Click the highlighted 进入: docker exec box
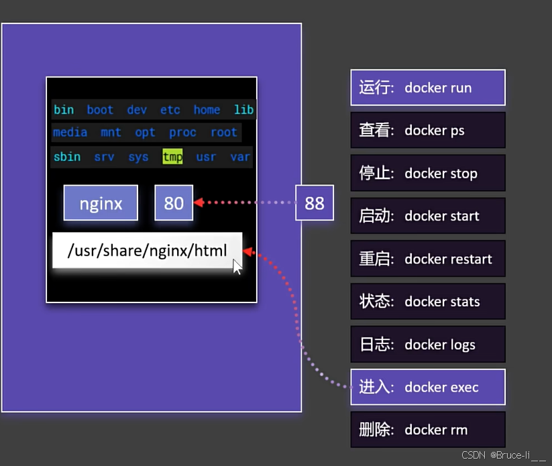This screenshot has height=466, width=552. pyautogui.click(x=427, y=387)
